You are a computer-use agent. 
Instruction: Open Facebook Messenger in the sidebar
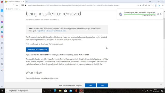point(2,22)
